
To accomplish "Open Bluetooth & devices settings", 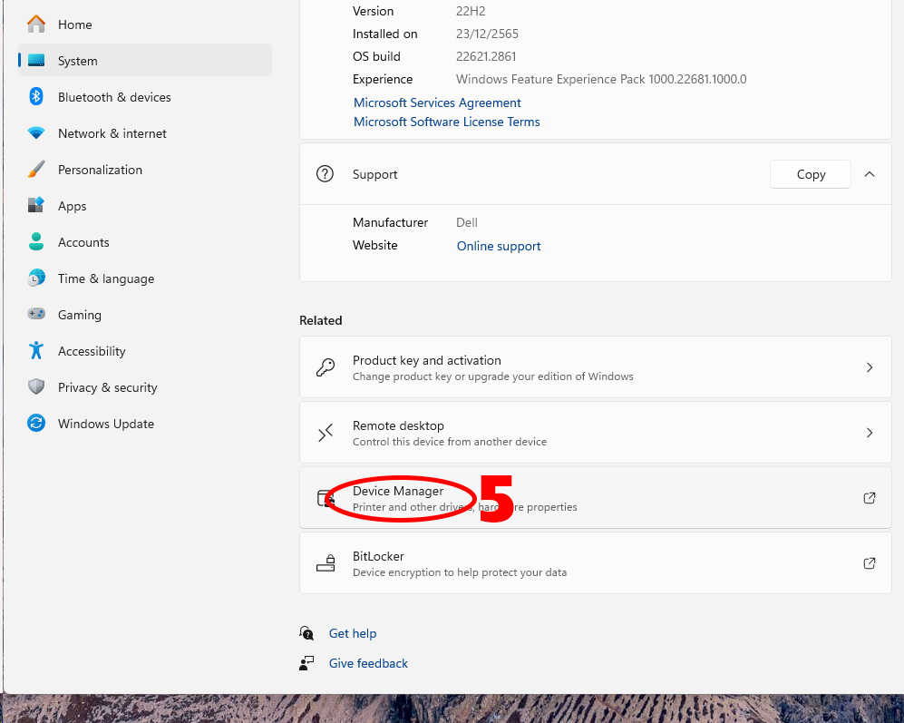I will (113, 97).
